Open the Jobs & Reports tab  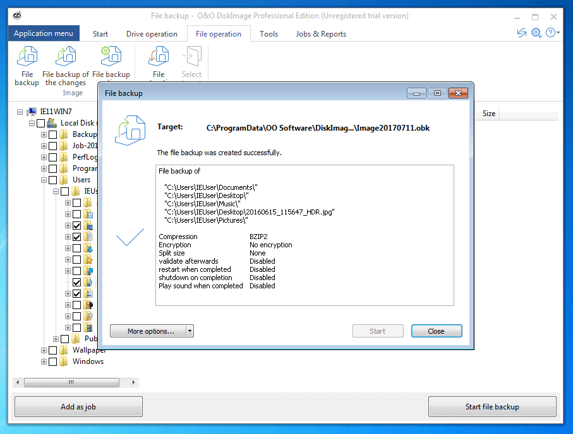pyautogui.click(x=321, y=34)
